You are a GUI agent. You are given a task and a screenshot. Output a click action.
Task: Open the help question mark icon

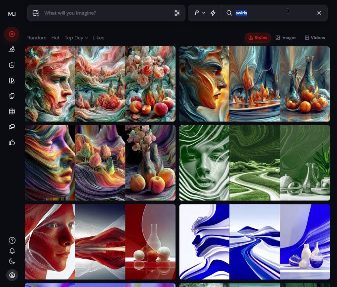12,240
